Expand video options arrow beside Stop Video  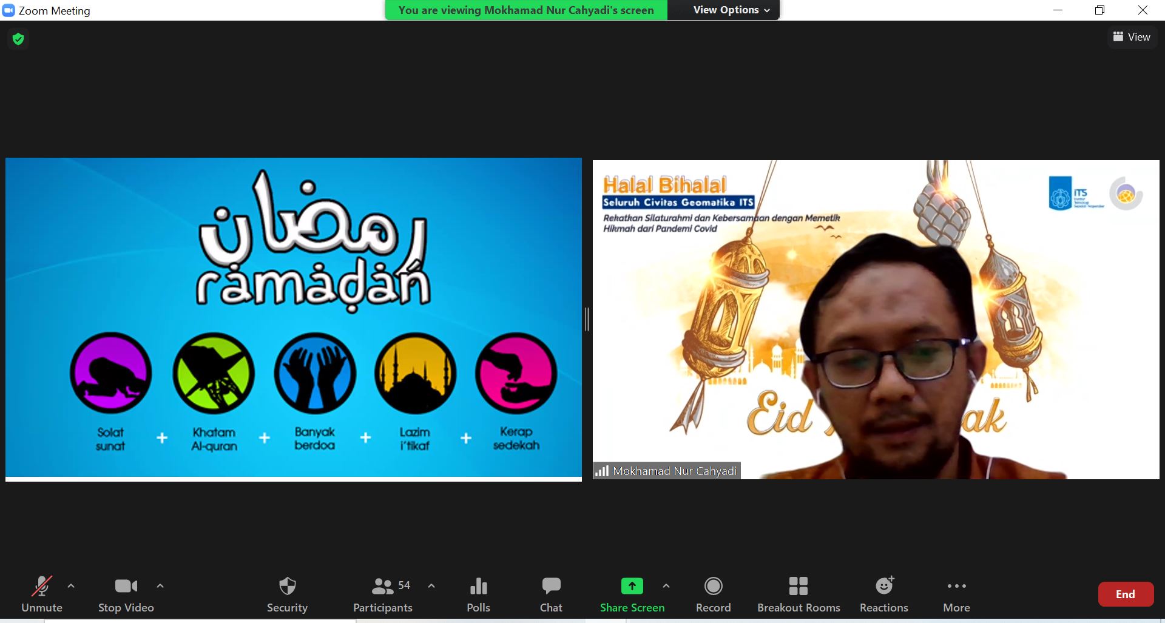[160, 586]
